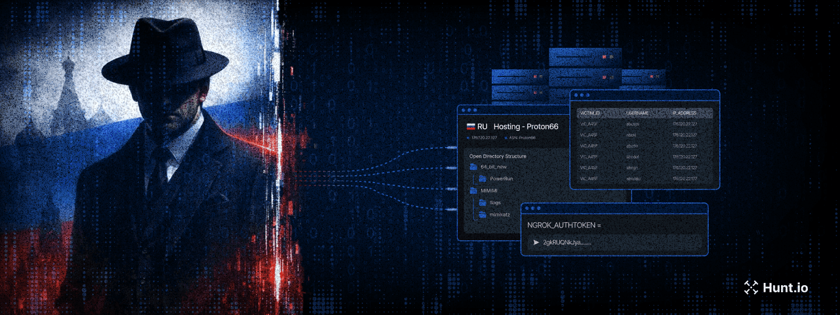The width and height of the screenshot is (840, 315).
Task: Click the folder icon beside !logs
Action: coord(482,202)
